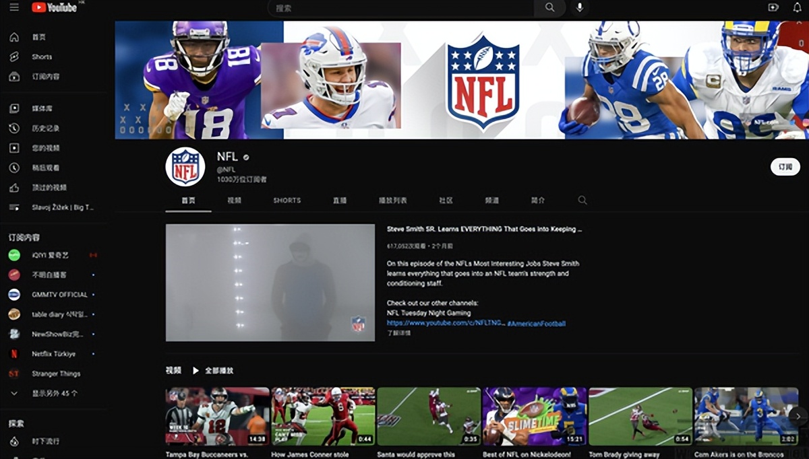The width and height of the screenshot is (809, 459).
Task: Switch to the SHORTS tab
Action: [287, 201]
